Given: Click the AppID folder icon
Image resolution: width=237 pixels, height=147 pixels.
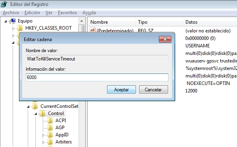Looking at the screenshot, I should pyautogui.click(x=50, y=135).
